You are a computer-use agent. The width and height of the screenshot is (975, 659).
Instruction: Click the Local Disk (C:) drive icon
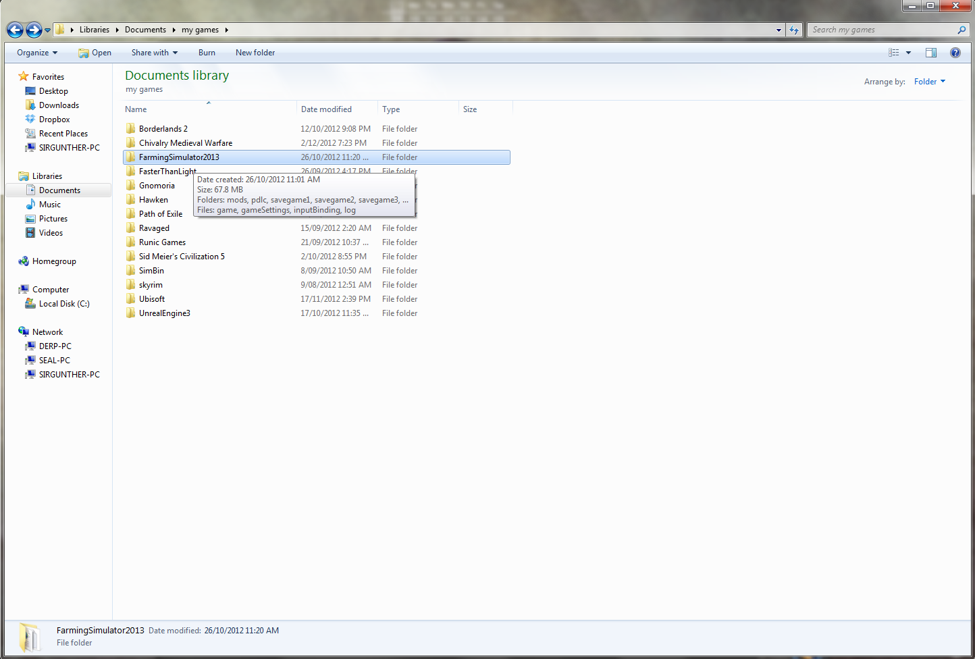[30, 303]
